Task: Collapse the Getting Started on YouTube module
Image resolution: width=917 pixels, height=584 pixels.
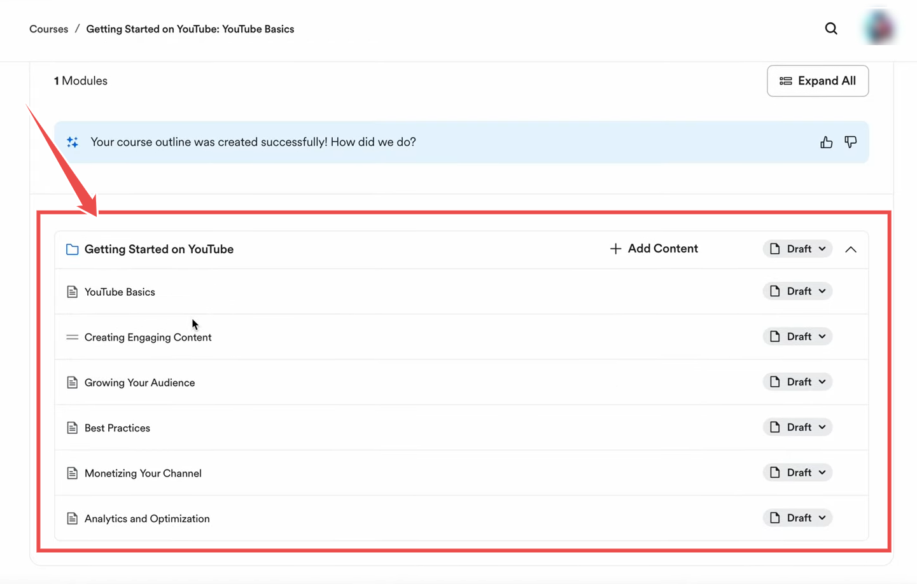Action: tap(851, 249)
